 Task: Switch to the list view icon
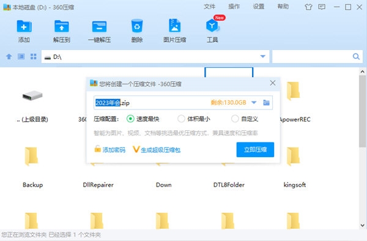pos(21,56)
